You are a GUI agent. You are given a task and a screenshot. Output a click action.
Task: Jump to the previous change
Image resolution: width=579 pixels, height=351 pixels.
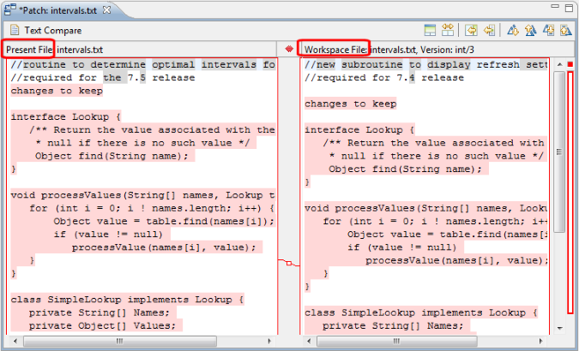pos(565,31)
